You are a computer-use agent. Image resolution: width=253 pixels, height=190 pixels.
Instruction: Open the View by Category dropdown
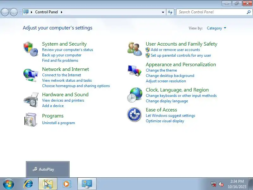click(x=216, y=28)
